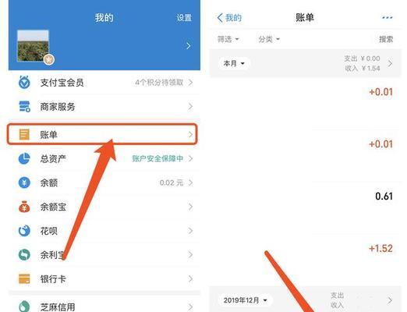This screenshot has height=312, width=407.
Task: Open the three-dot more menu
Action: 387,18
